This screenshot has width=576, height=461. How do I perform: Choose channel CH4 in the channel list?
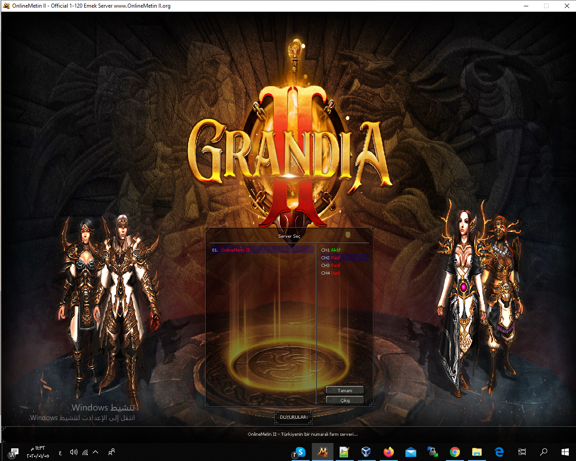point(344,273)
